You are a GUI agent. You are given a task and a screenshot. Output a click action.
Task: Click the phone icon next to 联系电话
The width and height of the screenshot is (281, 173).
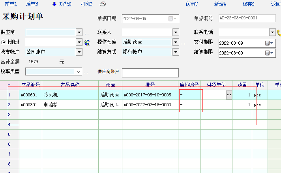tap(279, 32)
